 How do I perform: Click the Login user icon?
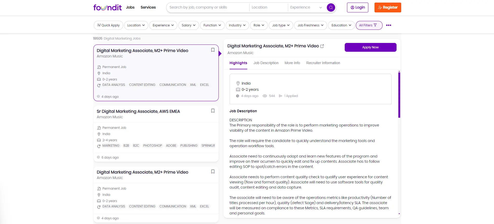click(352, 8)
